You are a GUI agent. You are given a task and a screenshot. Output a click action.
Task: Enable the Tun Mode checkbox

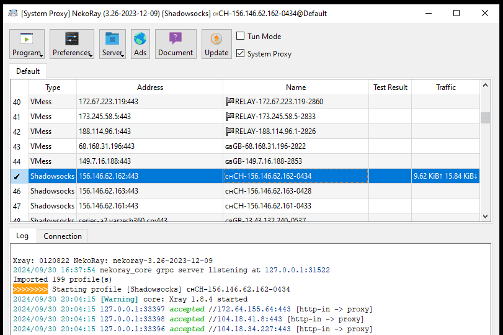[240, 35]
